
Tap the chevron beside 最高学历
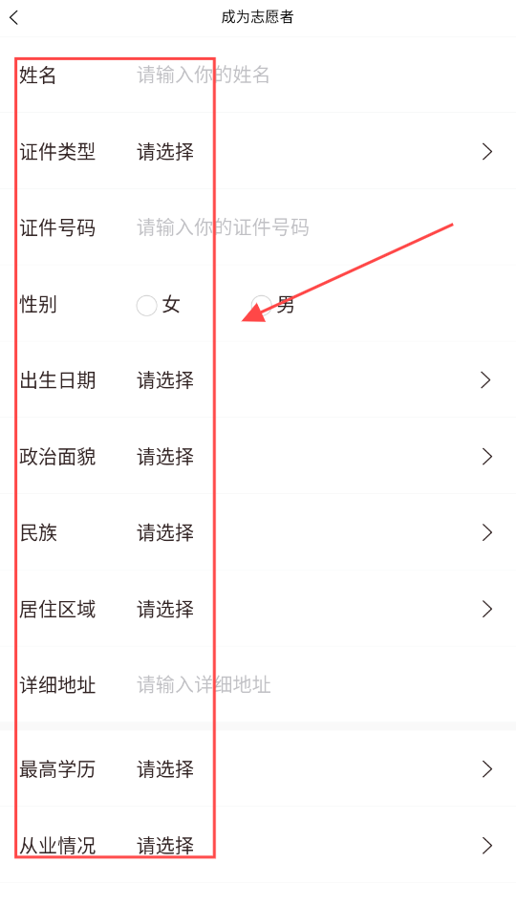[487, 769]
